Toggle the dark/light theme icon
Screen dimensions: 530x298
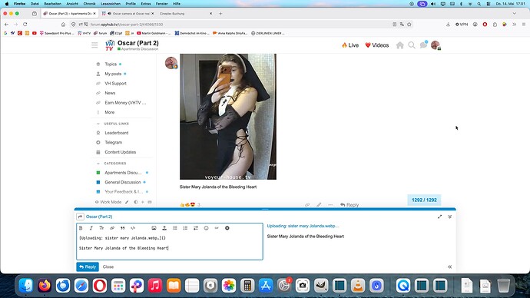(x=136, y=202)
